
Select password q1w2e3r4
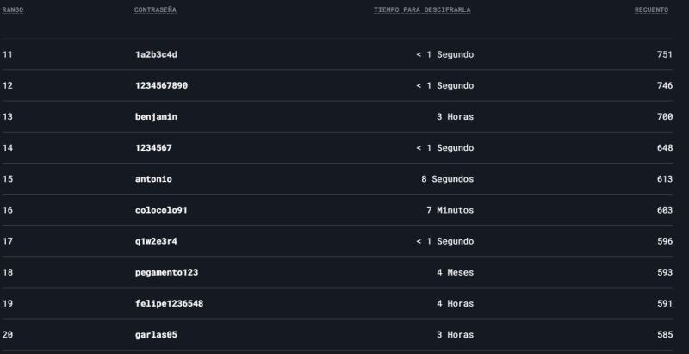point(156,241)
